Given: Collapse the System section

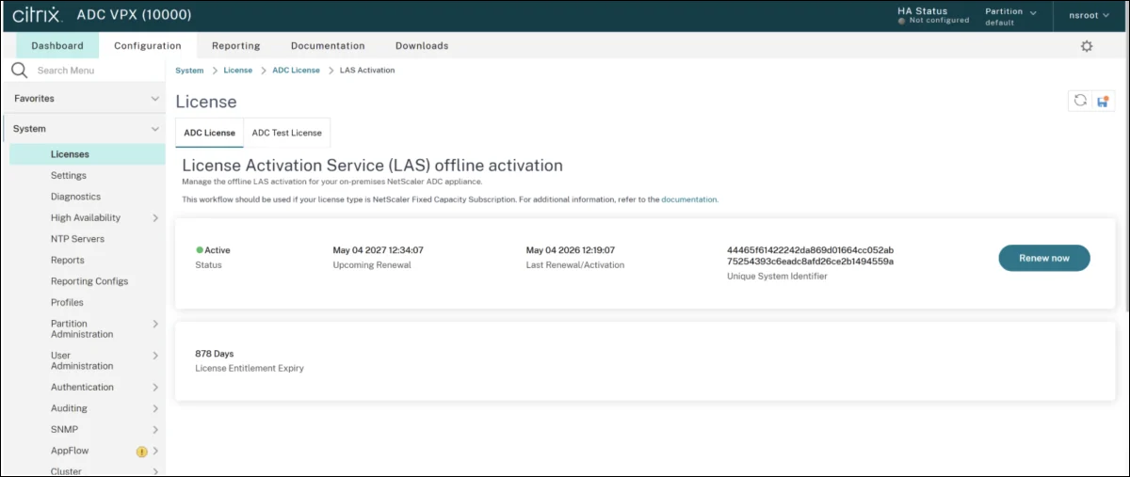Looking at the screenshot, I should click(x=155, y=129).
